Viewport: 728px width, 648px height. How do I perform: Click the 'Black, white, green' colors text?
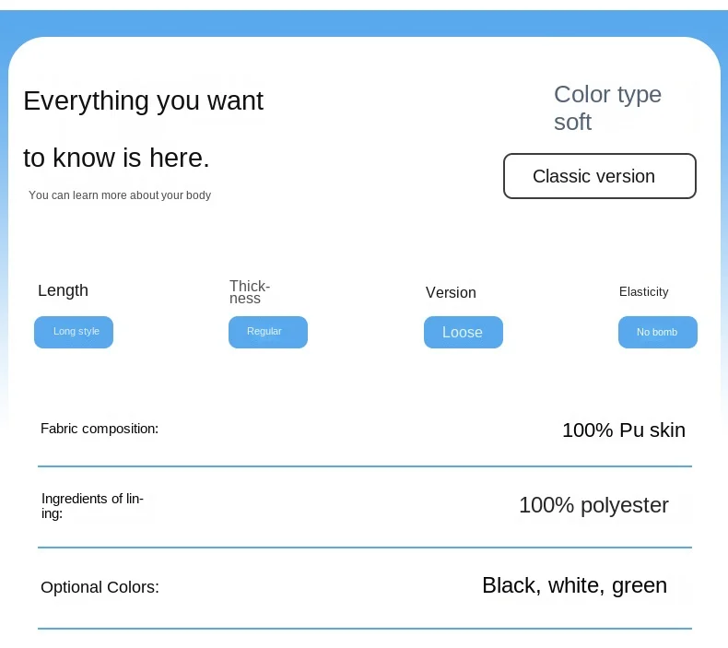[x=574, y=585]
